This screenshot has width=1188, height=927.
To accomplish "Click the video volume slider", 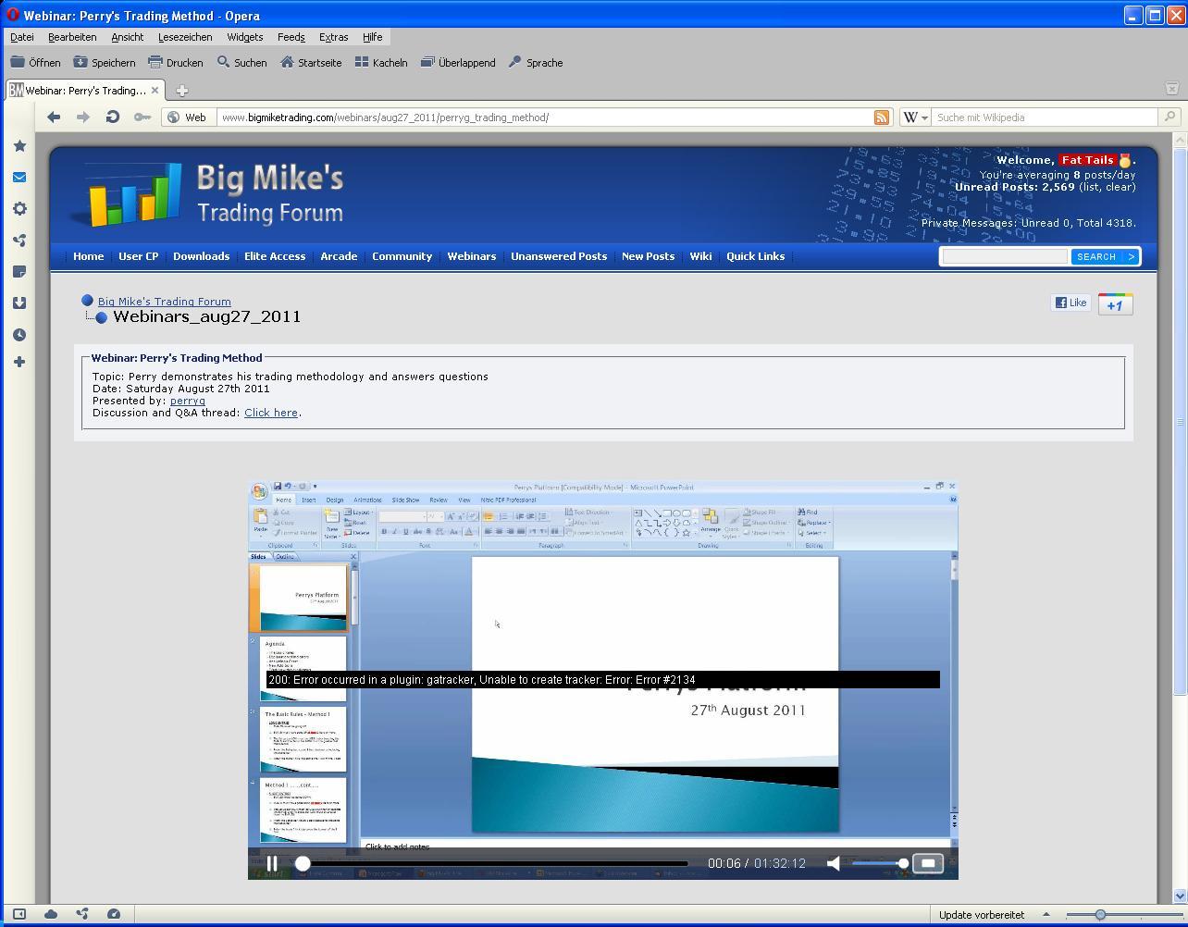I will [x=878, y=863].
